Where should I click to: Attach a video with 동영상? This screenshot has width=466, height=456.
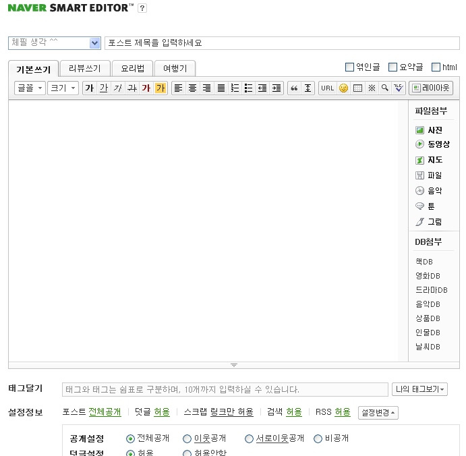[432, 144]
